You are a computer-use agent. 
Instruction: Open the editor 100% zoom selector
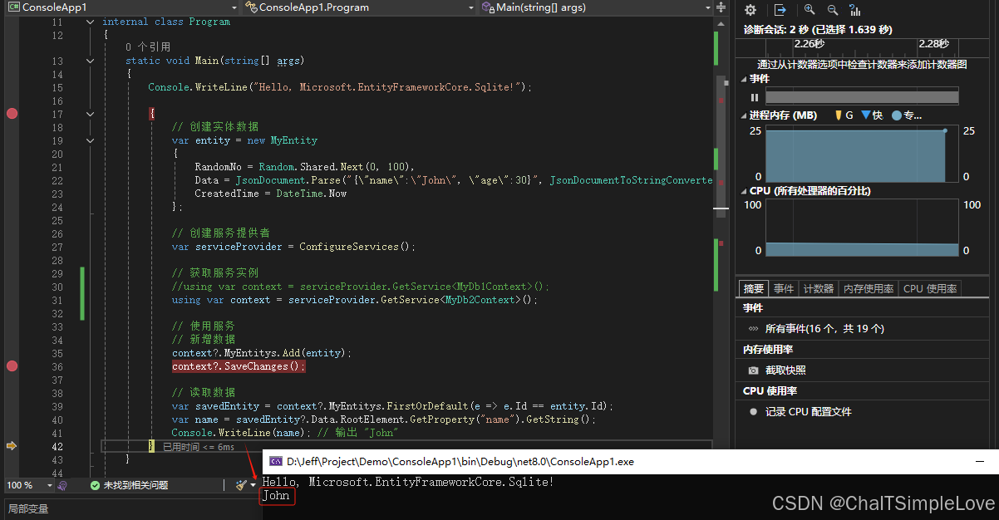28,484
